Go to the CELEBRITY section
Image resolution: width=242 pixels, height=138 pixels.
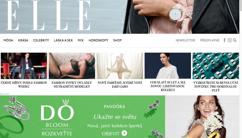(x=41, y=40)
